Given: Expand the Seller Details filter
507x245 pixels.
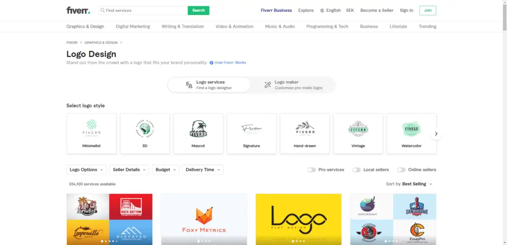Looking at the screenshot, I should [x=129, y=170].
